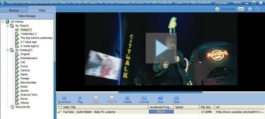The height and width of the screenshot is (119, 265).
Task: Click the film icon next to Music
Action: (x=17, y=87)
